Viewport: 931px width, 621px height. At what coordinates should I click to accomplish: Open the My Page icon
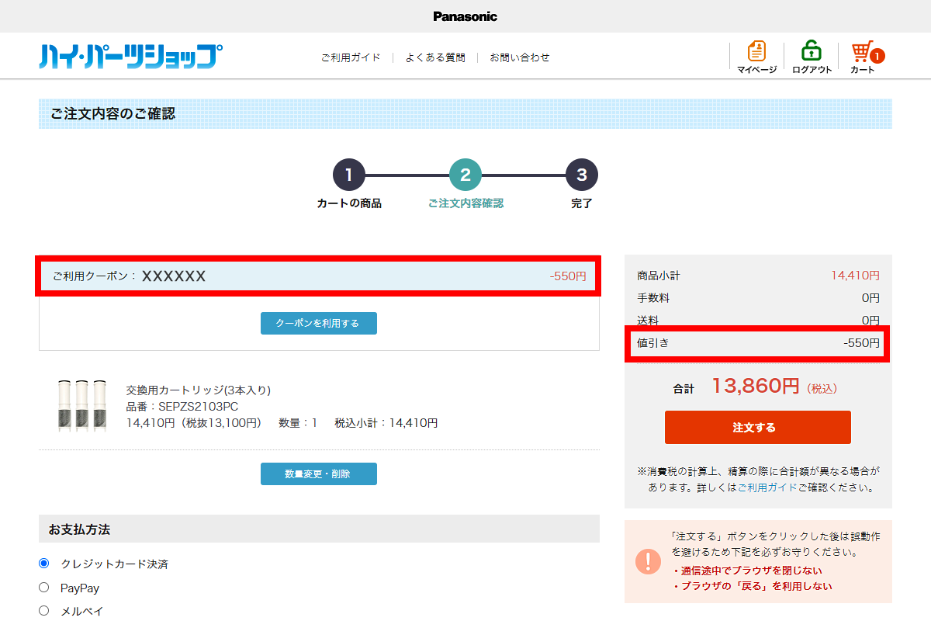(x=756, y=52)
